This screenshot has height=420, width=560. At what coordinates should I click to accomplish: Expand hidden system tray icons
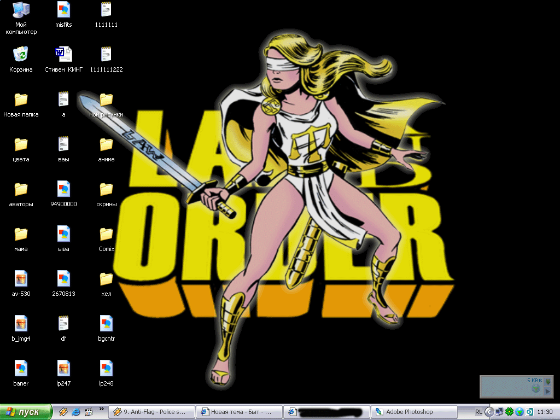point(489,412)
